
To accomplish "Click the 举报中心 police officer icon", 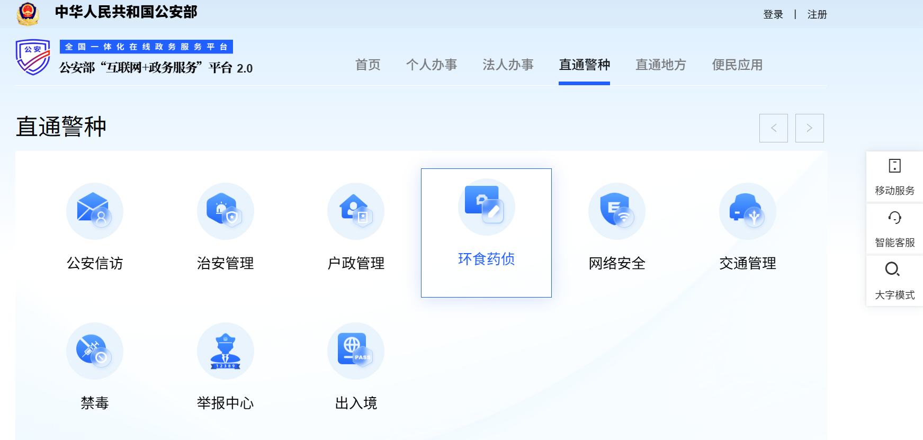I will point(225,351).
